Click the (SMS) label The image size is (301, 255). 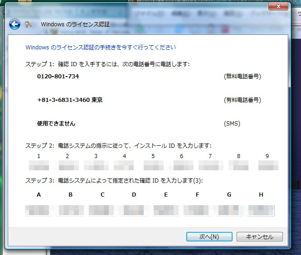point(232,124)
